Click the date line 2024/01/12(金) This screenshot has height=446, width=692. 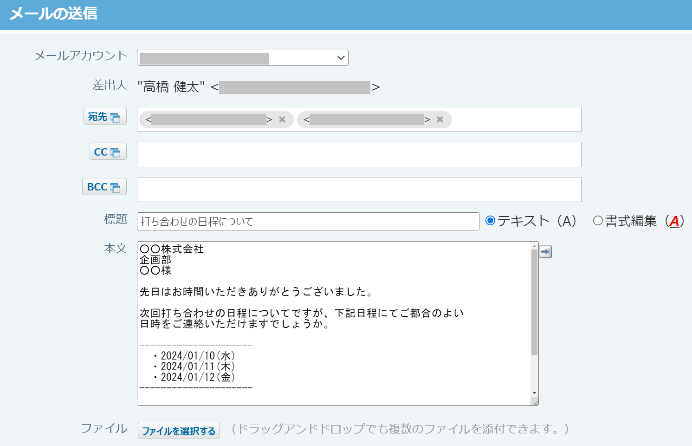pyautogui.click(x=194, y=377)
